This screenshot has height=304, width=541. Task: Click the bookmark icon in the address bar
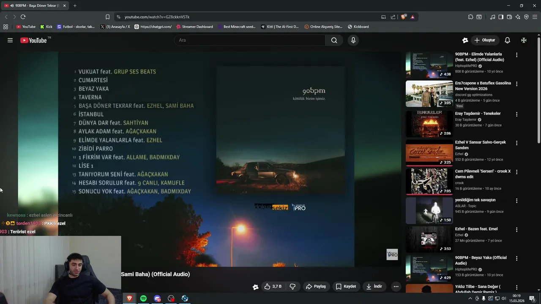[x=107, y=17]
